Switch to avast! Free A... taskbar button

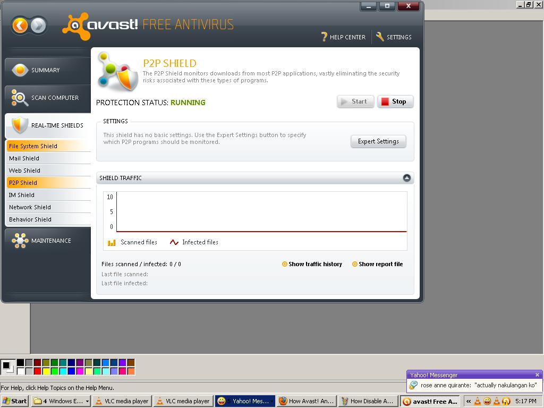430,401
